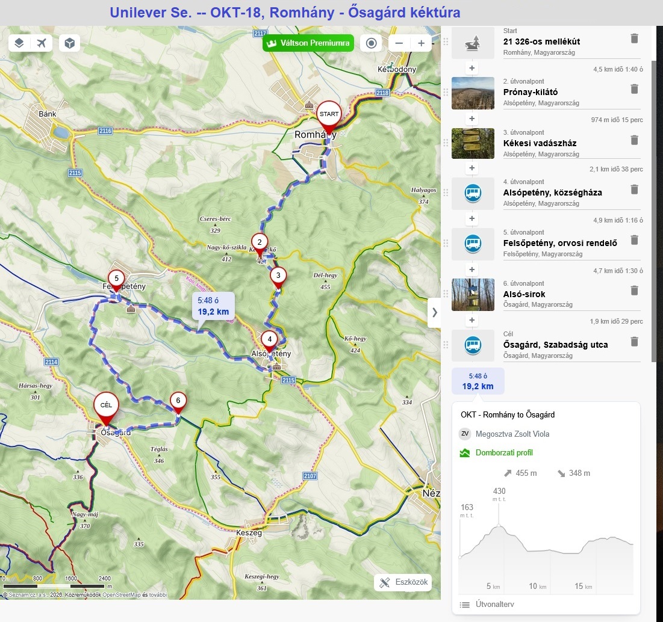Click the CÉL destination marker on map

point(106,406)
